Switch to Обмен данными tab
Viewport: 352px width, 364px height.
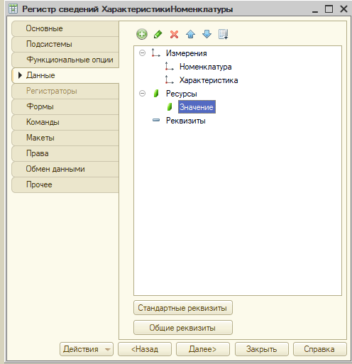[65, 169]
